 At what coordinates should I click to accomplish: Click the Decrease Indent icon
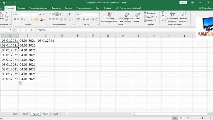pyautogui.click(x=61, y=19)
